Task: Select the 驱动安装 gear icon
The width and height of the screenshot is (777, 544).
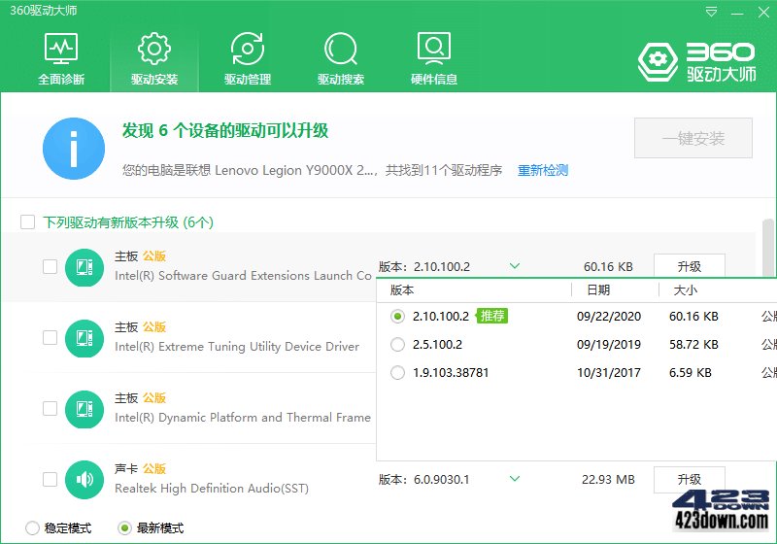Action: click(154, 49)
